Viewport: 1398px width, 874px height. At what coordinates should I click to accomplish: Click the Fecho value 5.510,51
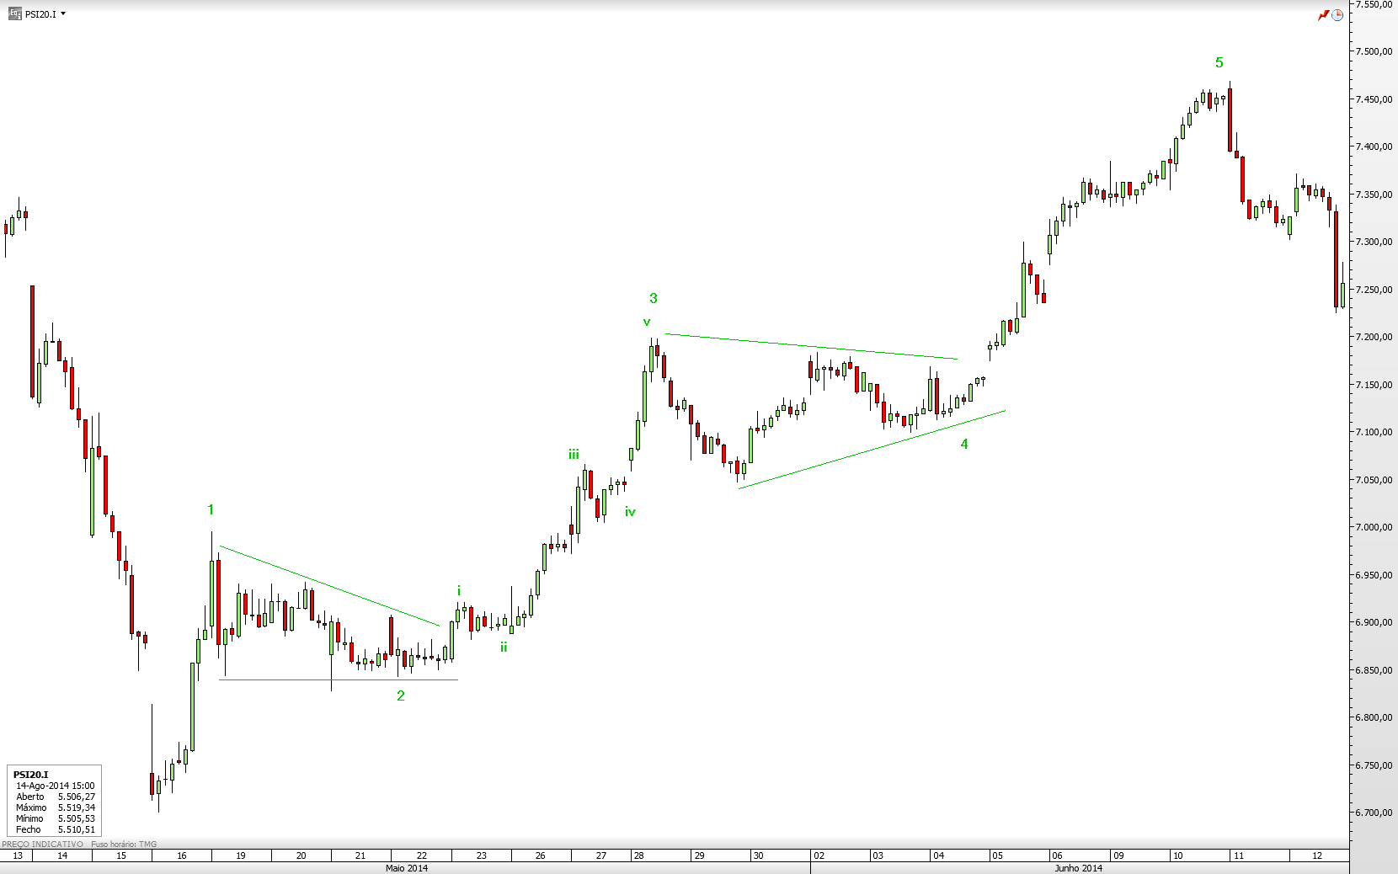tap(77, 829)
